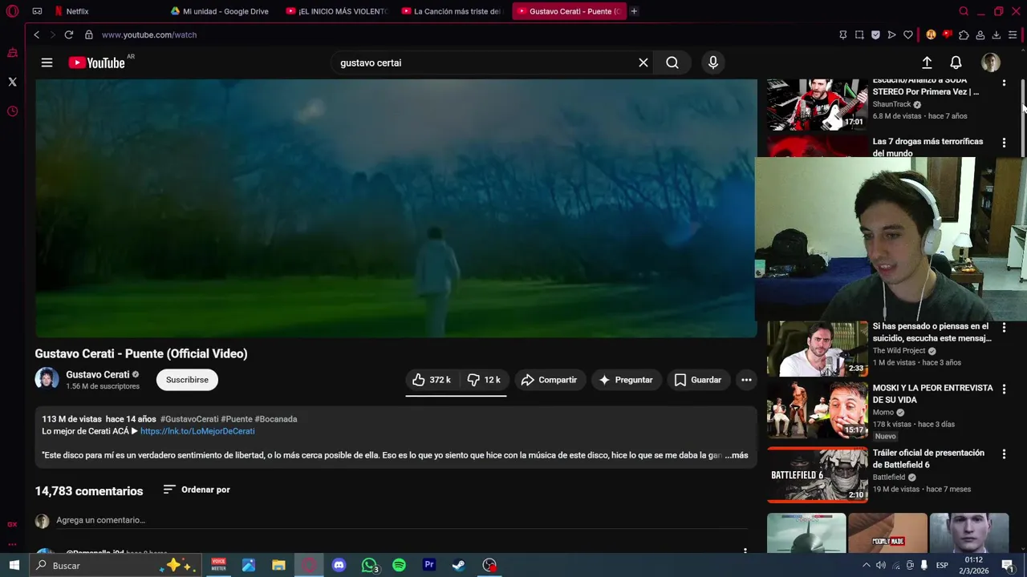Open options for The Wild Project video
Viewport: 1027px width, 577px height.
click(1004, 327)
